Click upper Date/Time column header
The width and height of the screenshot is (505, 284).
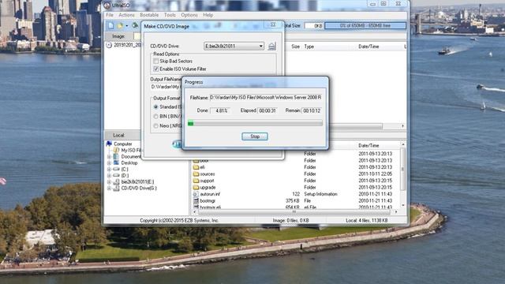(368, 47)
